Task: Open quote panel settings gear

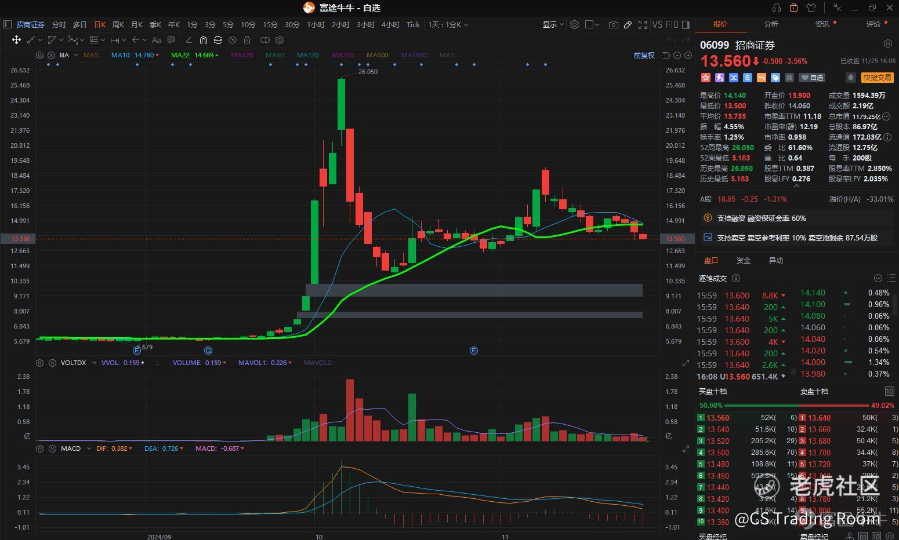Action: pyautogui.click(x=887, y=44)
